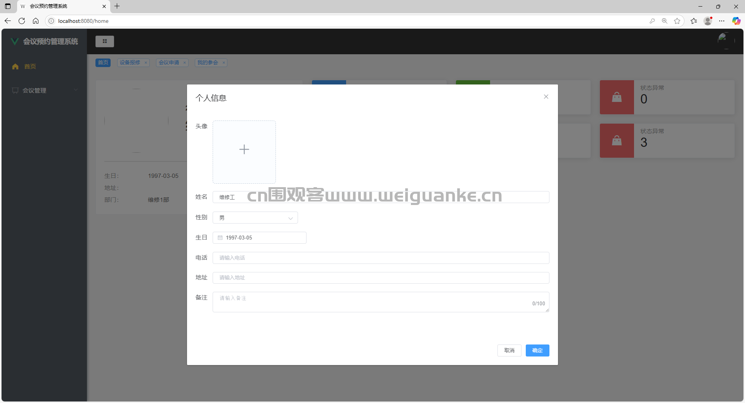Click the address bar showing localhost:8080/home
This screenshot has width=745, height=403.
point(349,21)
